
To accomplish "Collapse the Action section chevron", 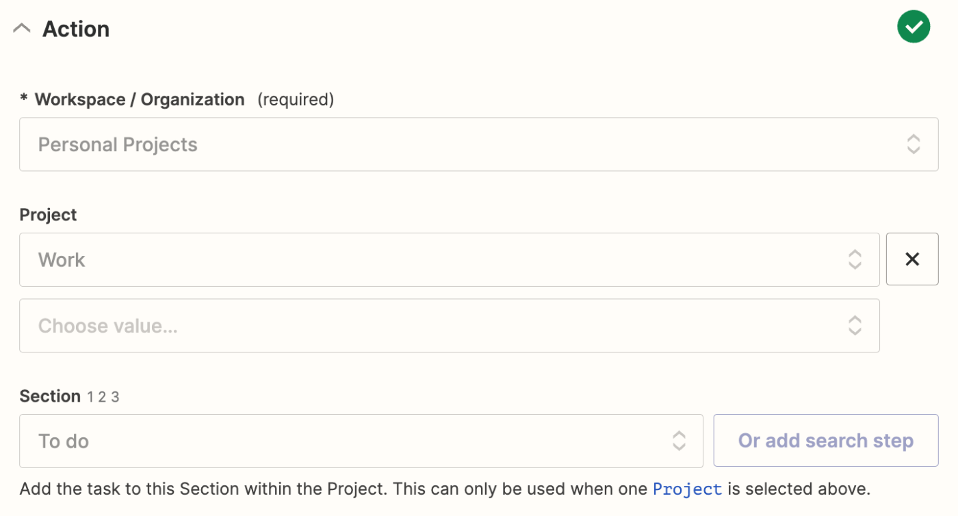I will click(22, 29).
